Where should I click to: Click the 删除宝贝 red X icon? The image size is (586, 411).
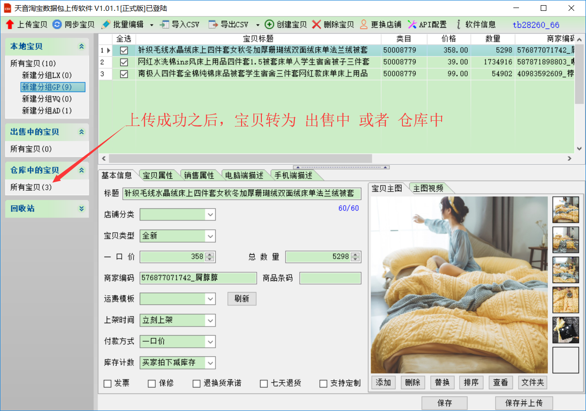(x=317, y=25)
